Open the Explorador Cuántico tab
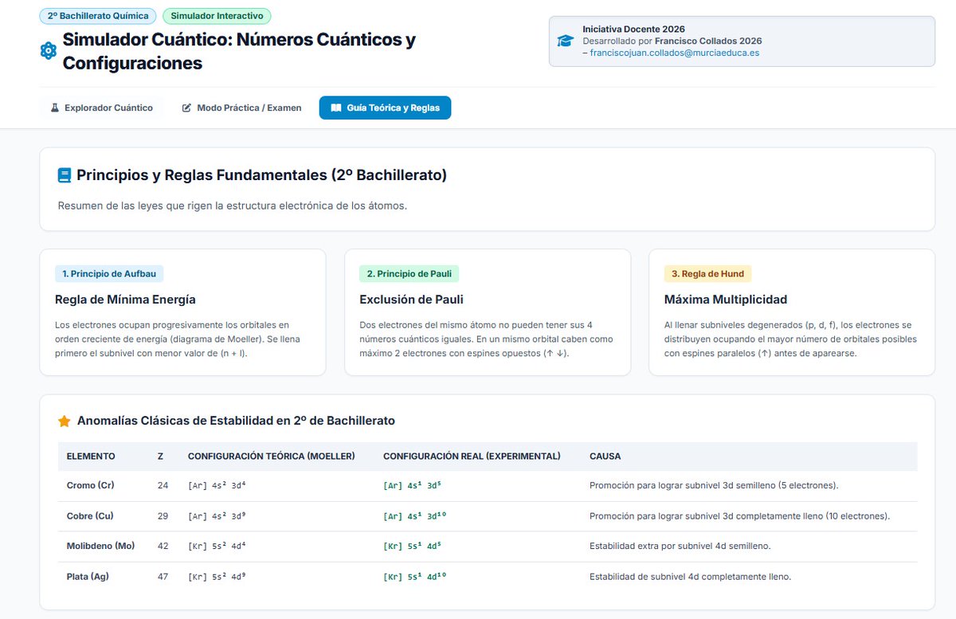 click(101, 108)
